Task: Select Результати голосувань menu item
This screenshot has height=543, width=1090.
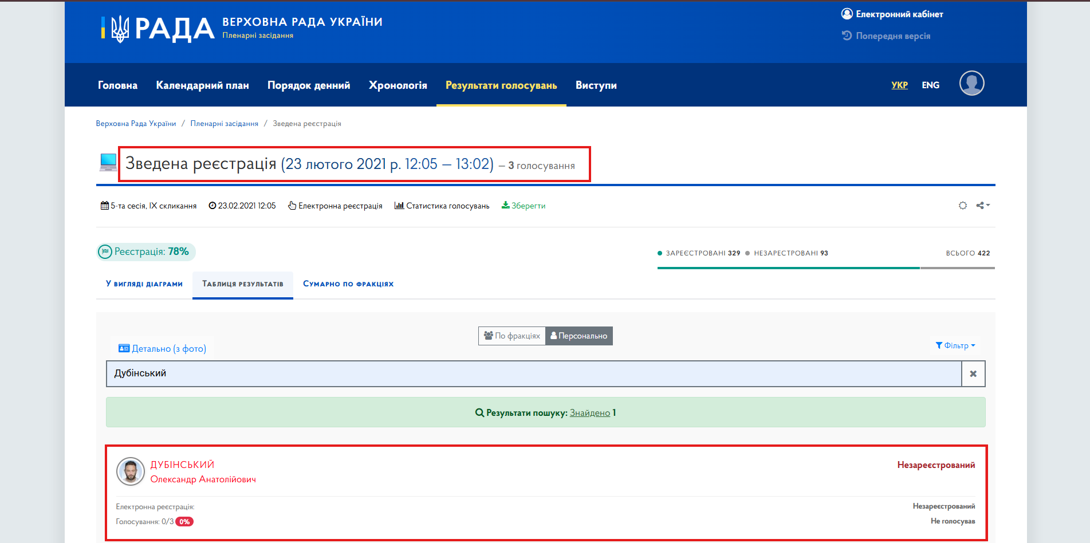Action: point(501,85)
